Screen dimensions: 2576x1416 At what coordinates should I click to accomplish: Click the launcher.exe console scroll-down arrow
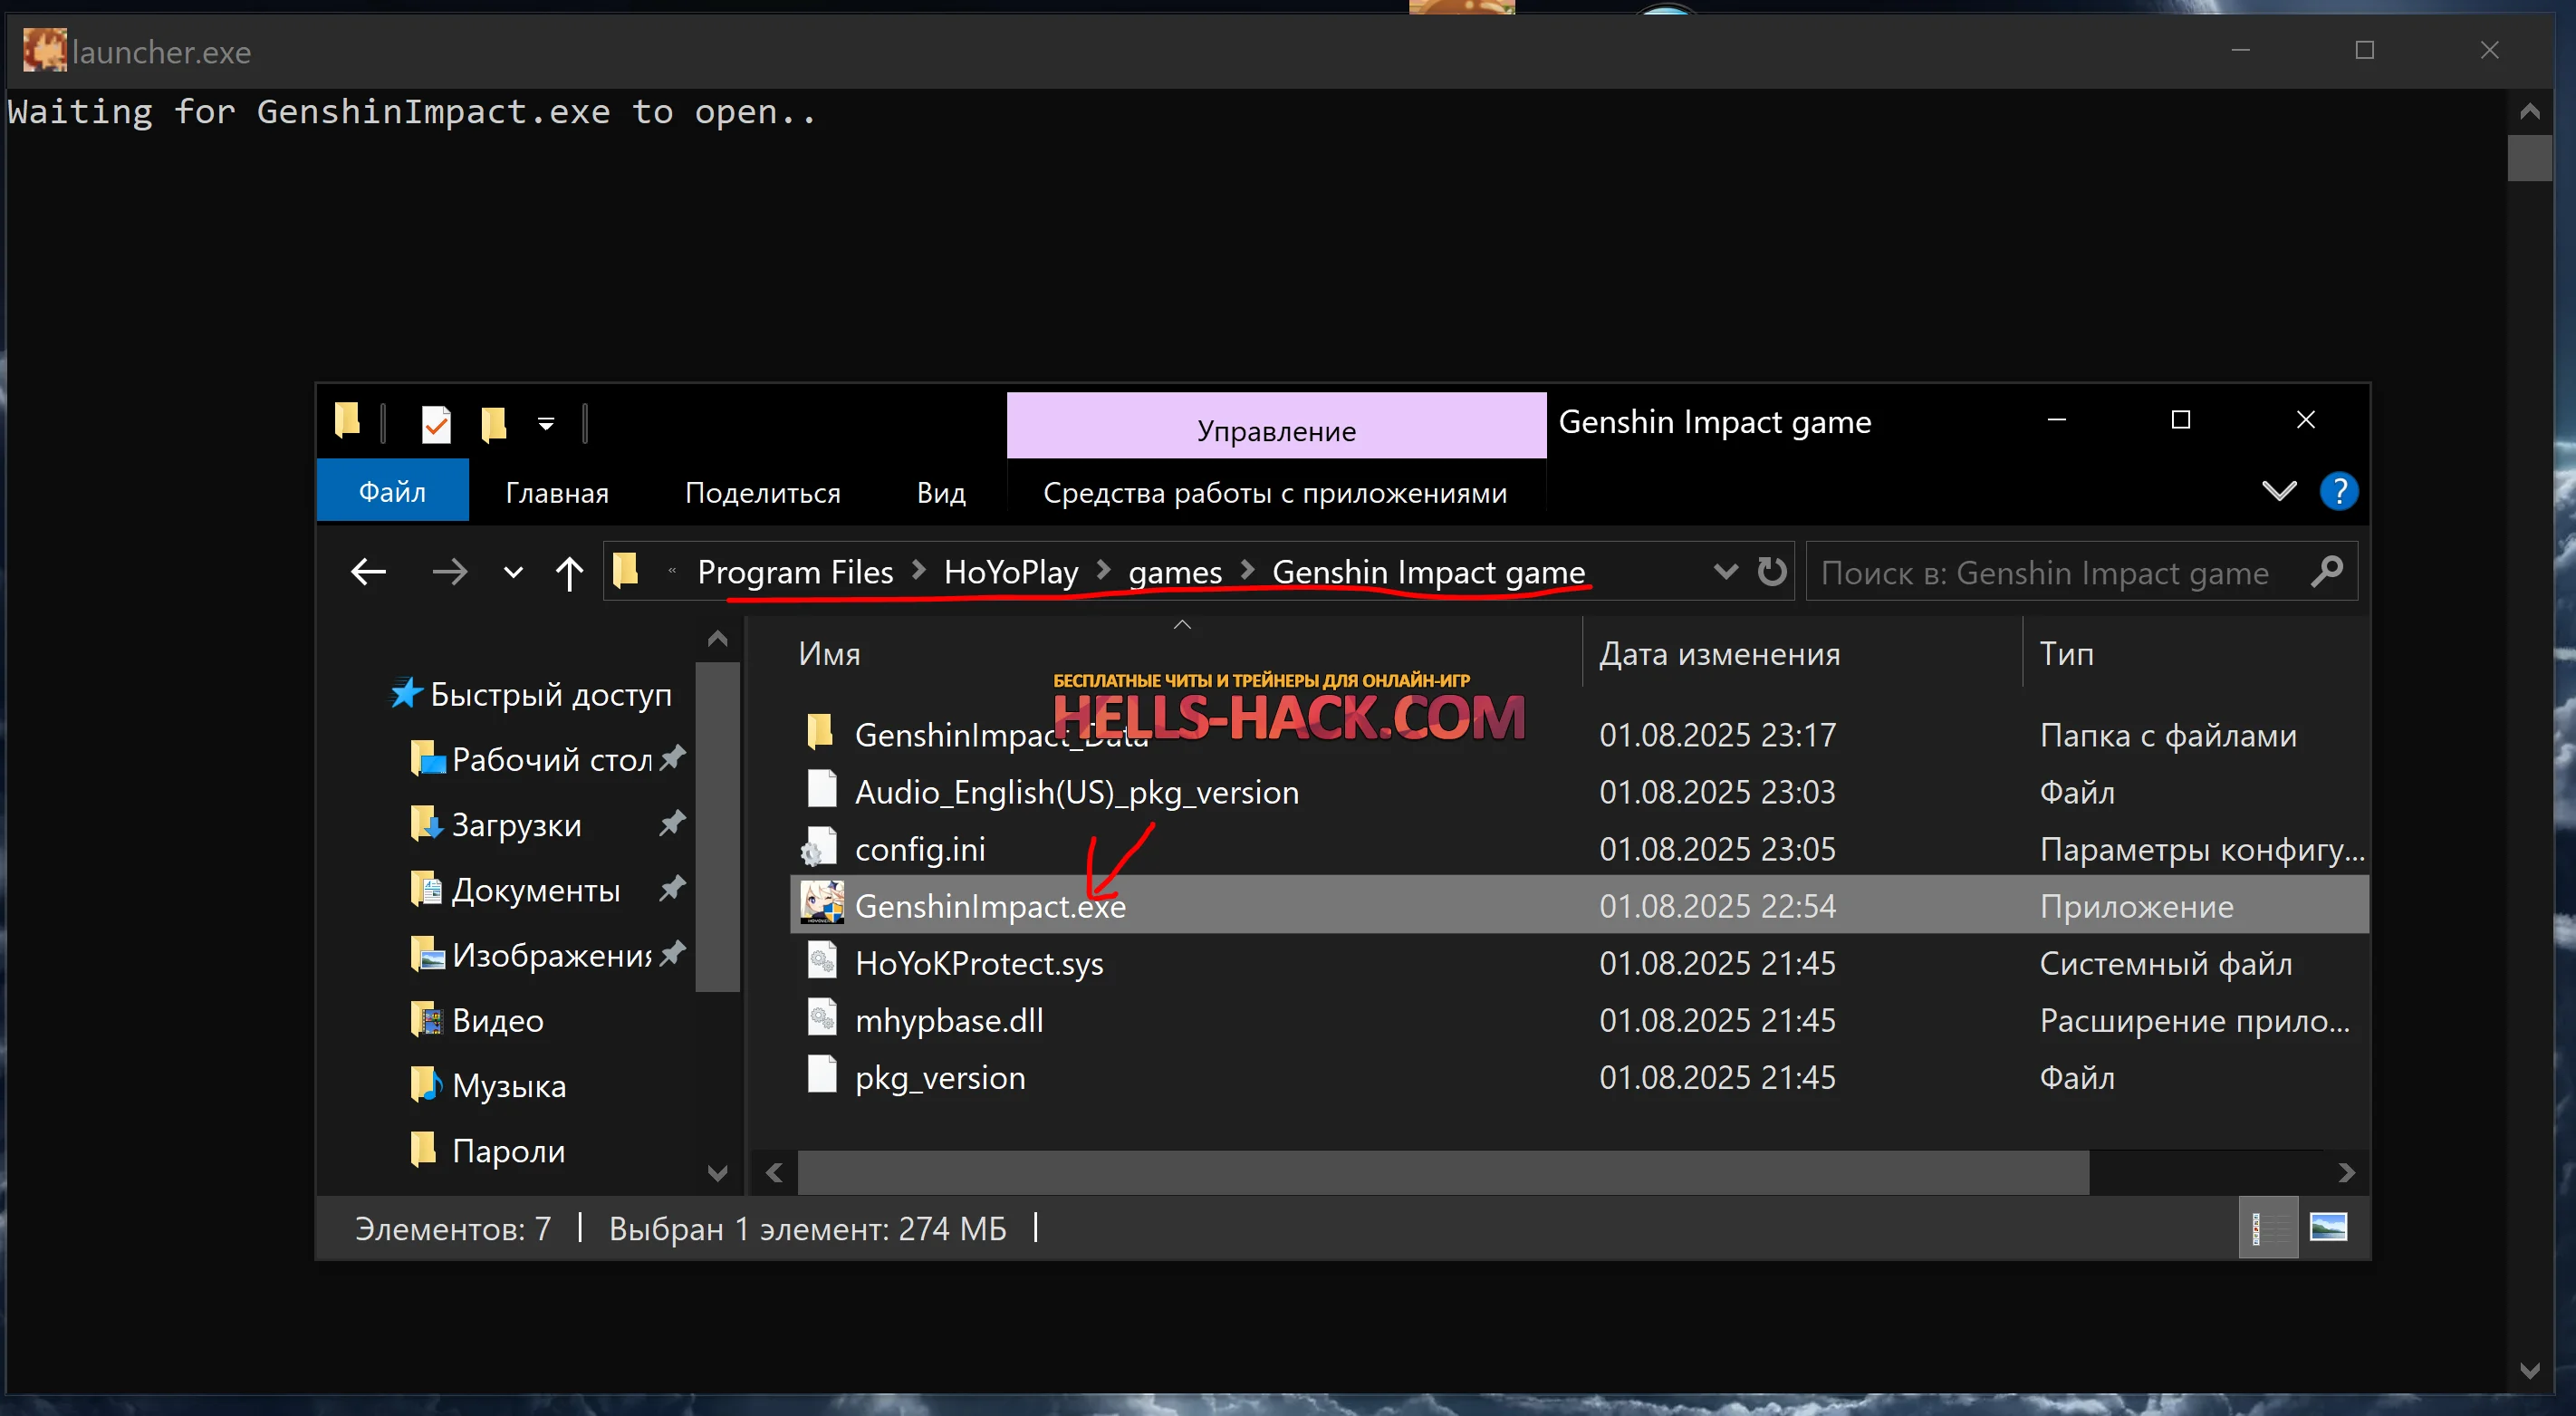click(x=2530, y=1371)
